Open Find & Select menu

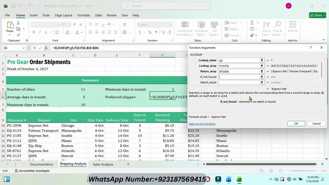tap(278, 29)
